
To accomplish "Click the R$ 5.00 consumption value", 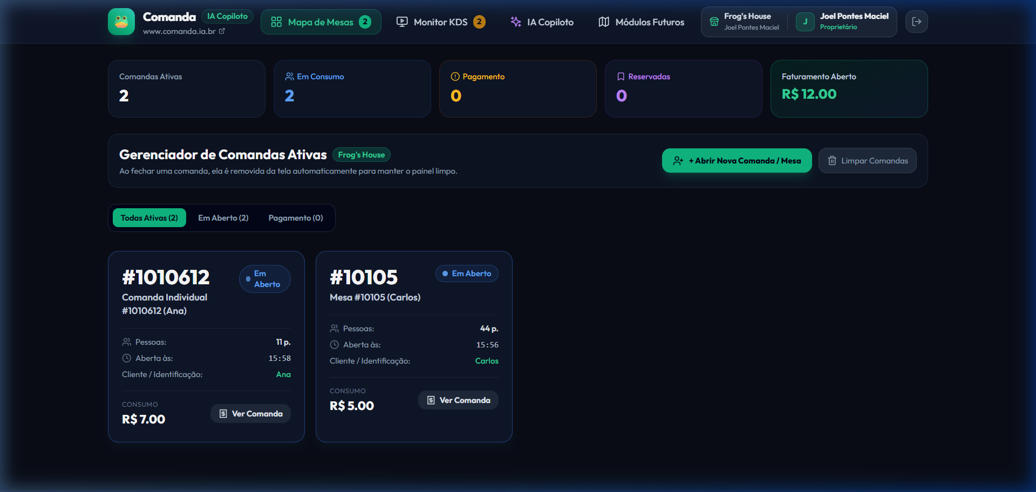I will [x=352, y=406].
